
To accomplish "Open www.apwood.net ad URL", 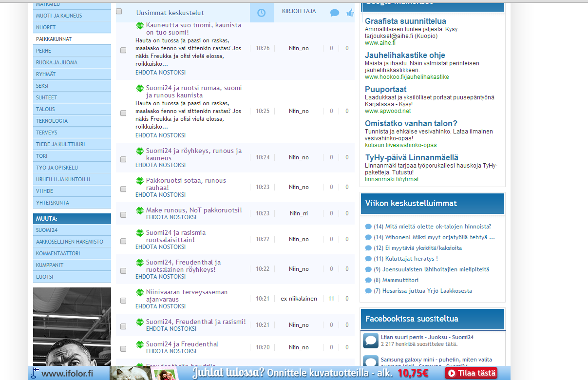I will (x=388, y=111).
